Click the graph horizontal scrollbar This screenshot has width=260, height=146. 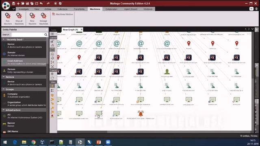154,132
